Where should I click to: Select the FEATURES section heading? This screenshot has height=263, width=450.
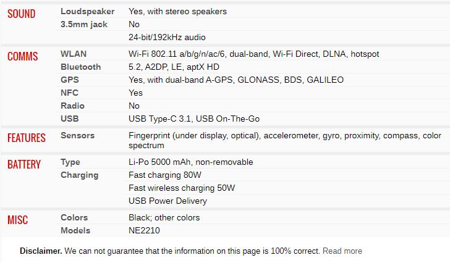click(x=27, y=137)
